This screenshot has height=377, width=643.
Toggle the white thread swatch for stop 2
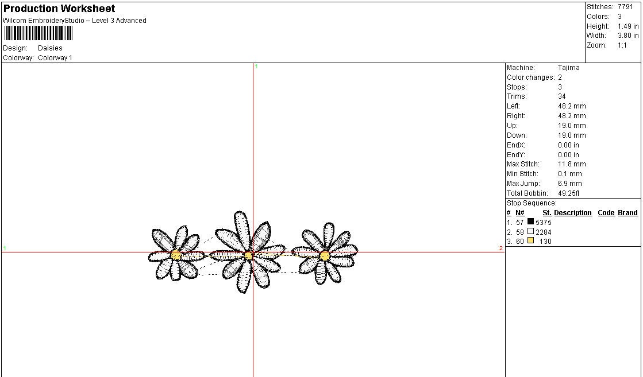point(530,232)
